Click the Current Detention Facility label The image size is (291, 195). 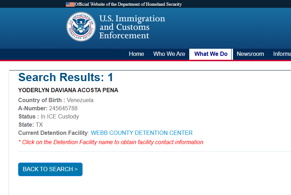tap(53, 133)
